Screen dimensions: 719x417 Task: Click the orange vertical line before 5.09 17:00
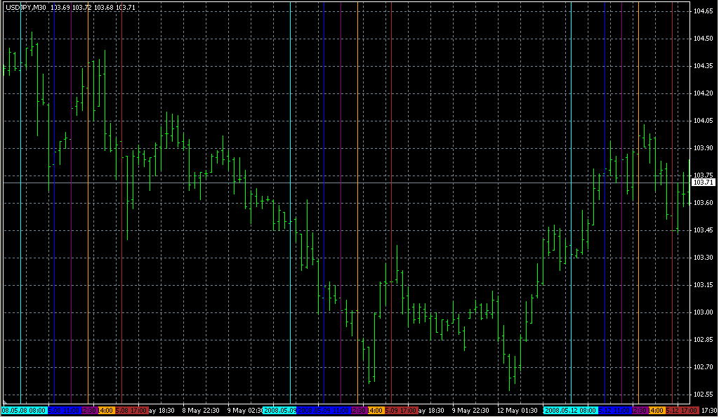pyautogui.click(x=357, y=204)
